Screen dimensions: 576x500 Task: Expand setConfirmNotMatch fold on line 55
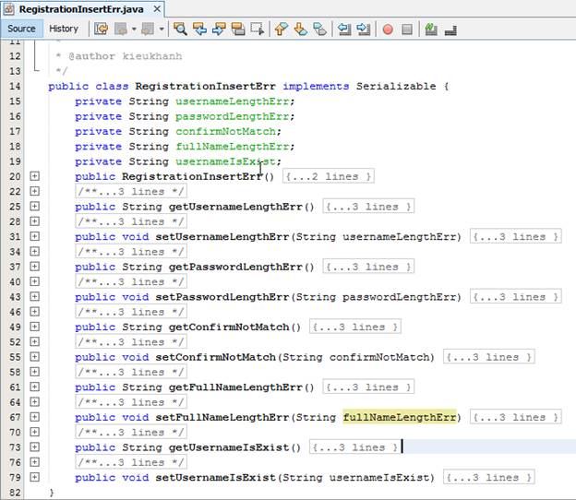point(34,357)
